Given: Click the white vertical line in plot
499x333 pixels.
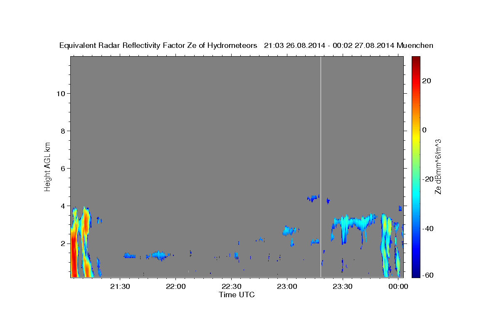Looking at the screenshot, I should click(321, 166).
